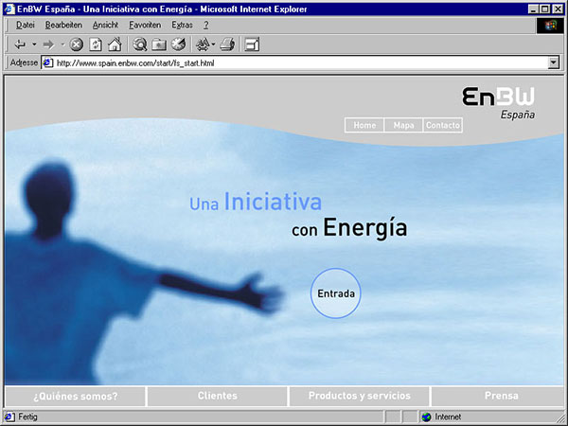Screen dimensions: 568x426
Task: Click the Una Iniciativa headline text
Action: 256,203
